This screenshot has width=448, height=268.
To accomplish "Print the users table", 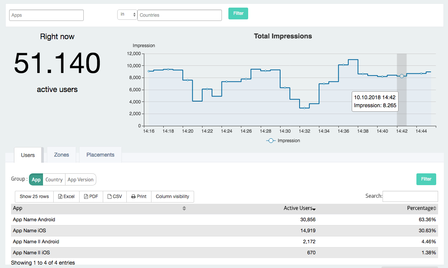I will click(139, 197).
